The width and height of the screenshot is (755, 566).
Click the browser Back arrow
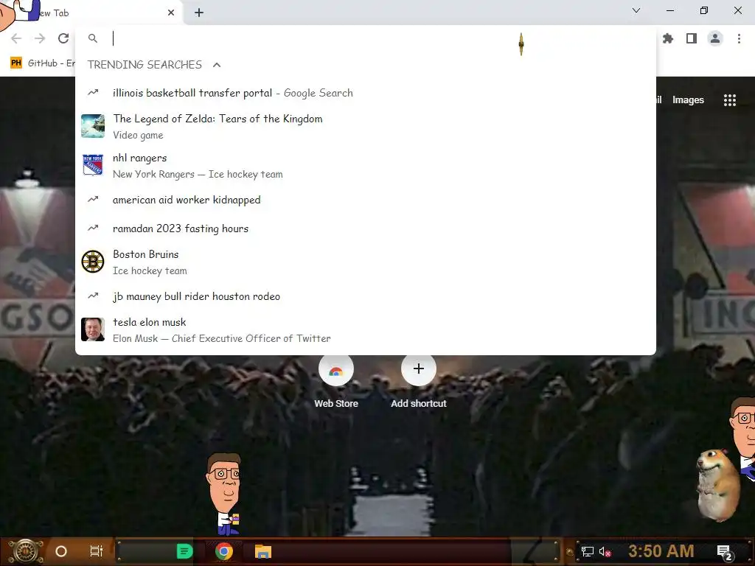pyautogui.click(x=16, y=38)
